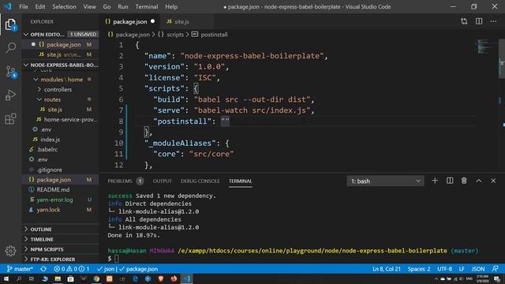Open taskbar search icon

pyautogui.click(x=19, y=278)
